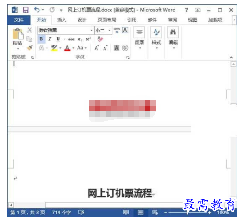Open the Aa change case menu
This screenshot has height=219, width=240.
(82, 48)
